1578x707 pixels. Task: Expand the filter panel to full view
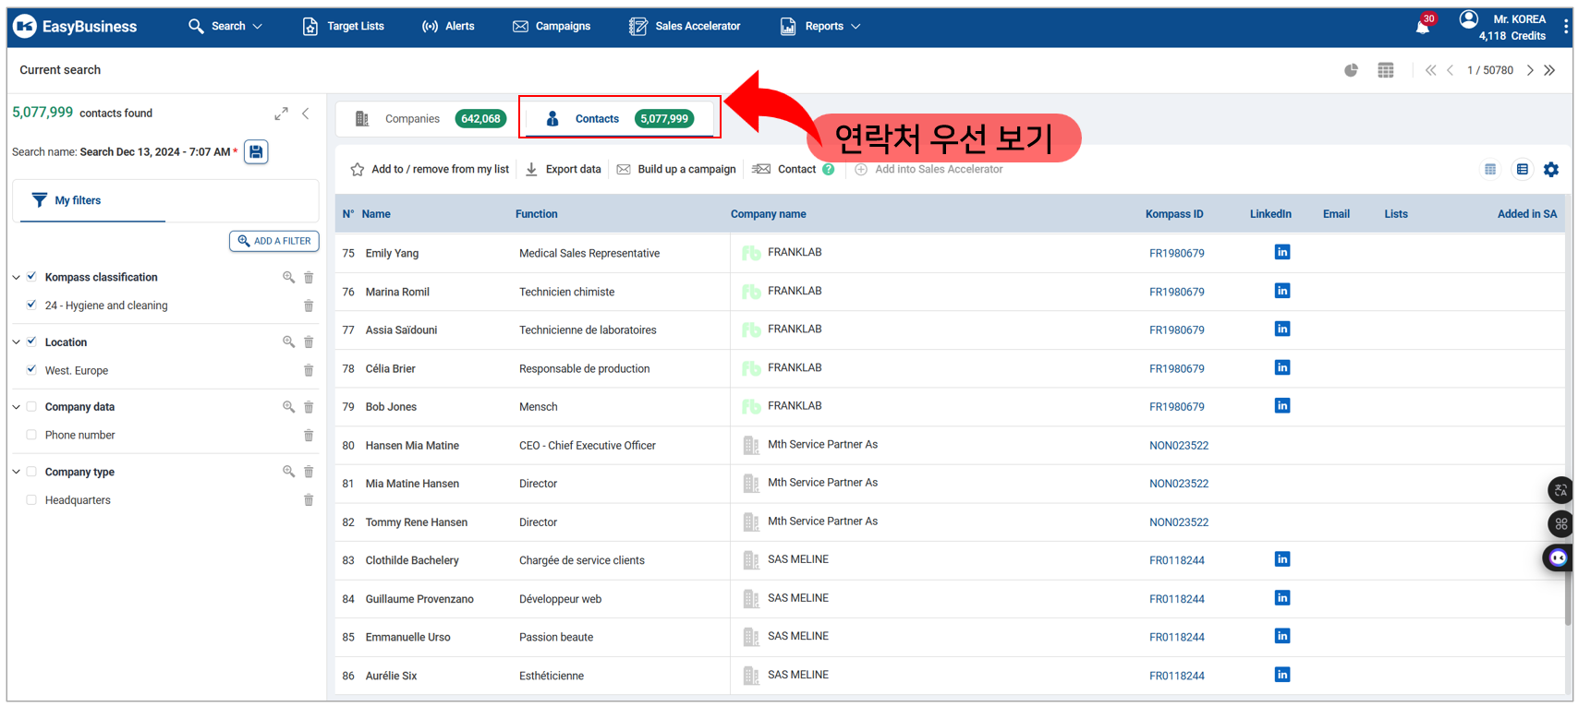281,114
